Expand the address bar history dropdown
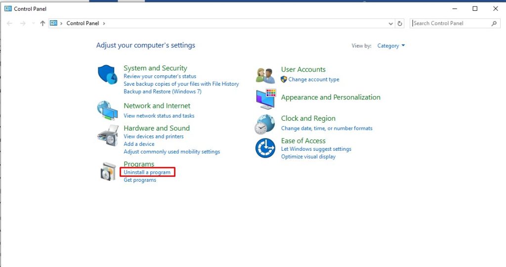506x267 pixels. 391,24
